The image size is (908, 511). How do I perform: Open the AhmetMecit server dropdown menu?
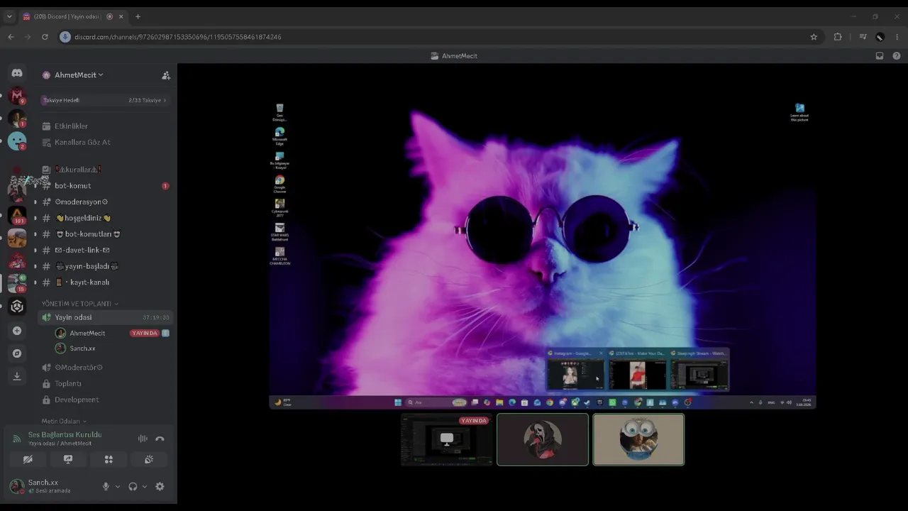[x=79, y=75]
